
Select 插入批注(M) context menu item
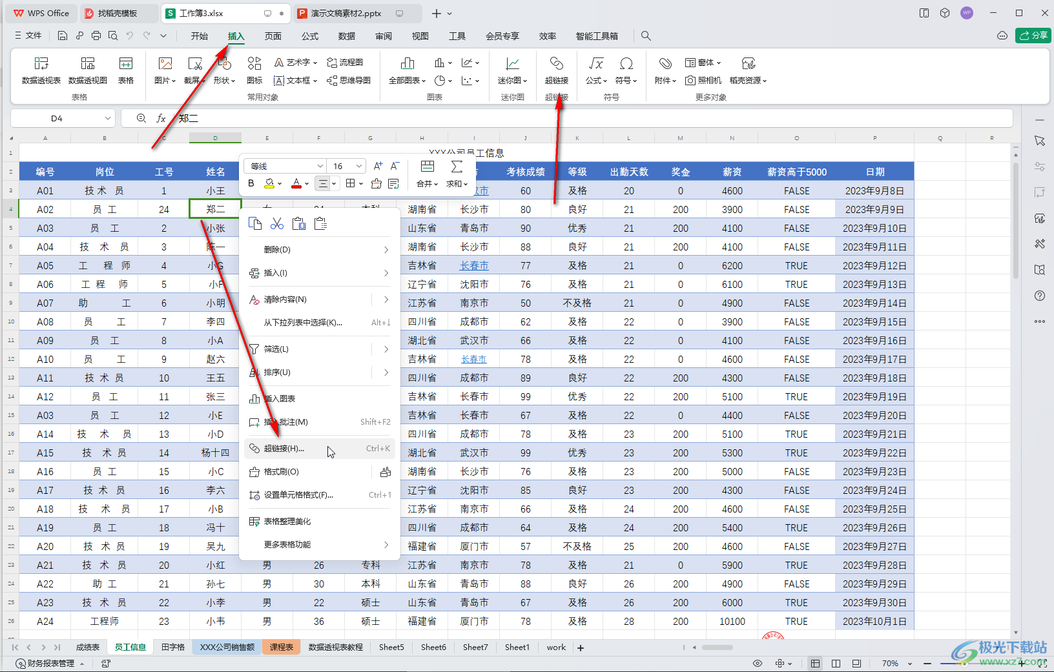coord(320,422)
